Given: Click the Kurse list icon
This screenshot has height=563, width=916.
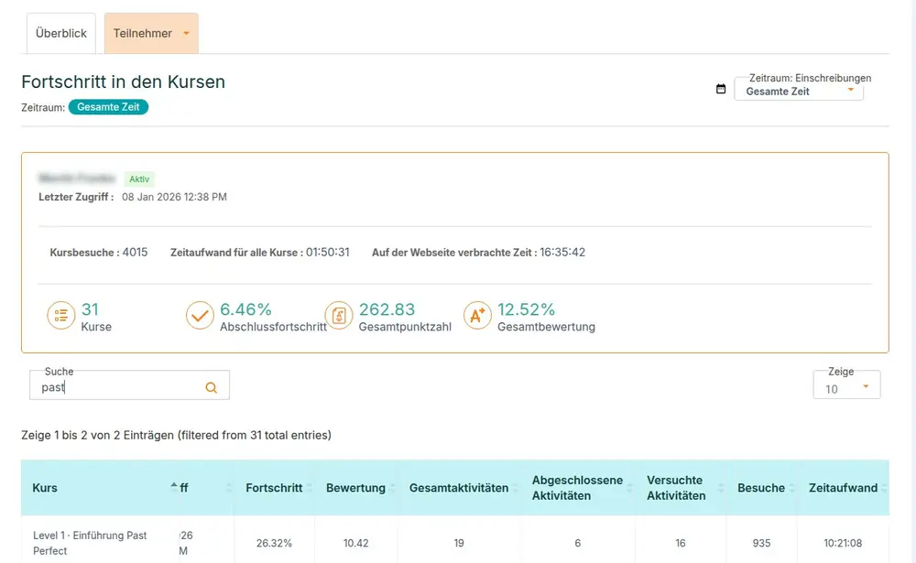Looking at the screenshot, I should point(61,316).
